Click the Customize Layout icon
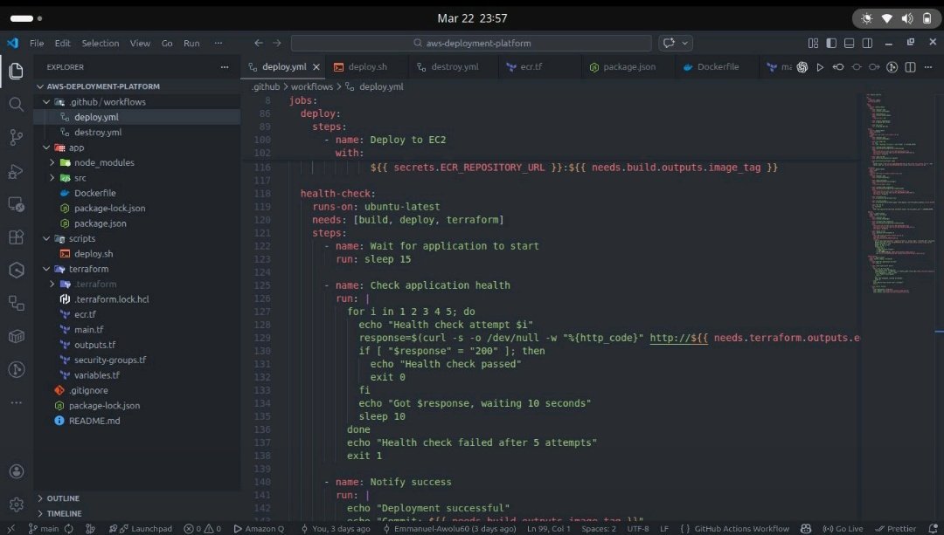The image size is (944, 535). [x=814, y=44]
